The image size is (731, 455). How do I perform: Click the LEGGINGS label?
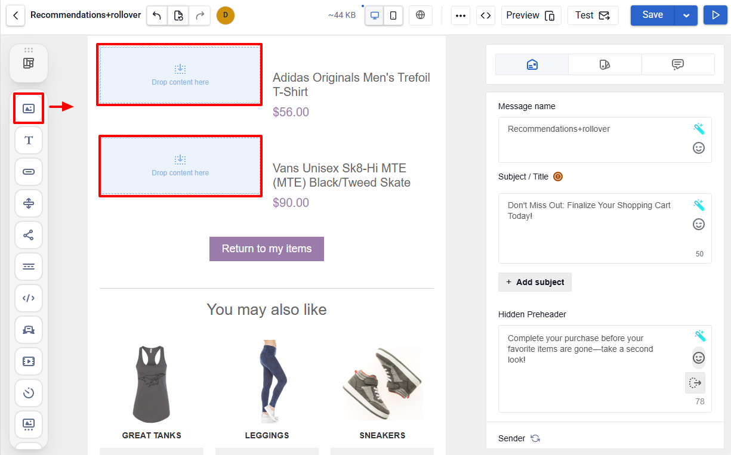(x=267, y=435)
